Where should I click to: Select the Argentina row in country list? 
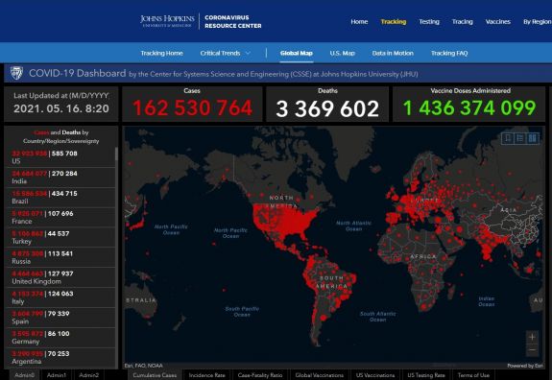60,358
